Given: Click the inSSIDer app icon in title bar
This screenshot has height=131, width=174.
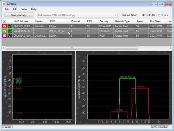Looking at the screenshot, I should pos(4,4).
